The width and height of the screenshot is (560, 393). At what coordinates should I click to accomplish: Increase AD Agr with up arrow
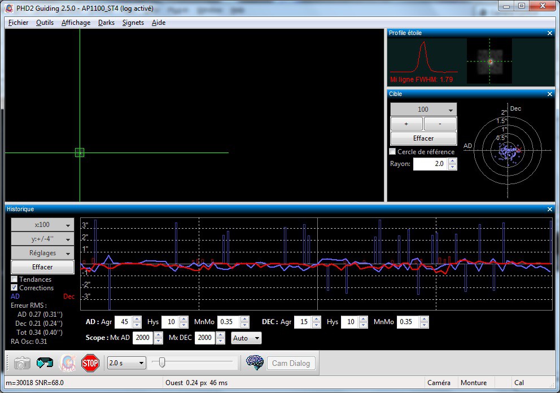click(137, 319)
